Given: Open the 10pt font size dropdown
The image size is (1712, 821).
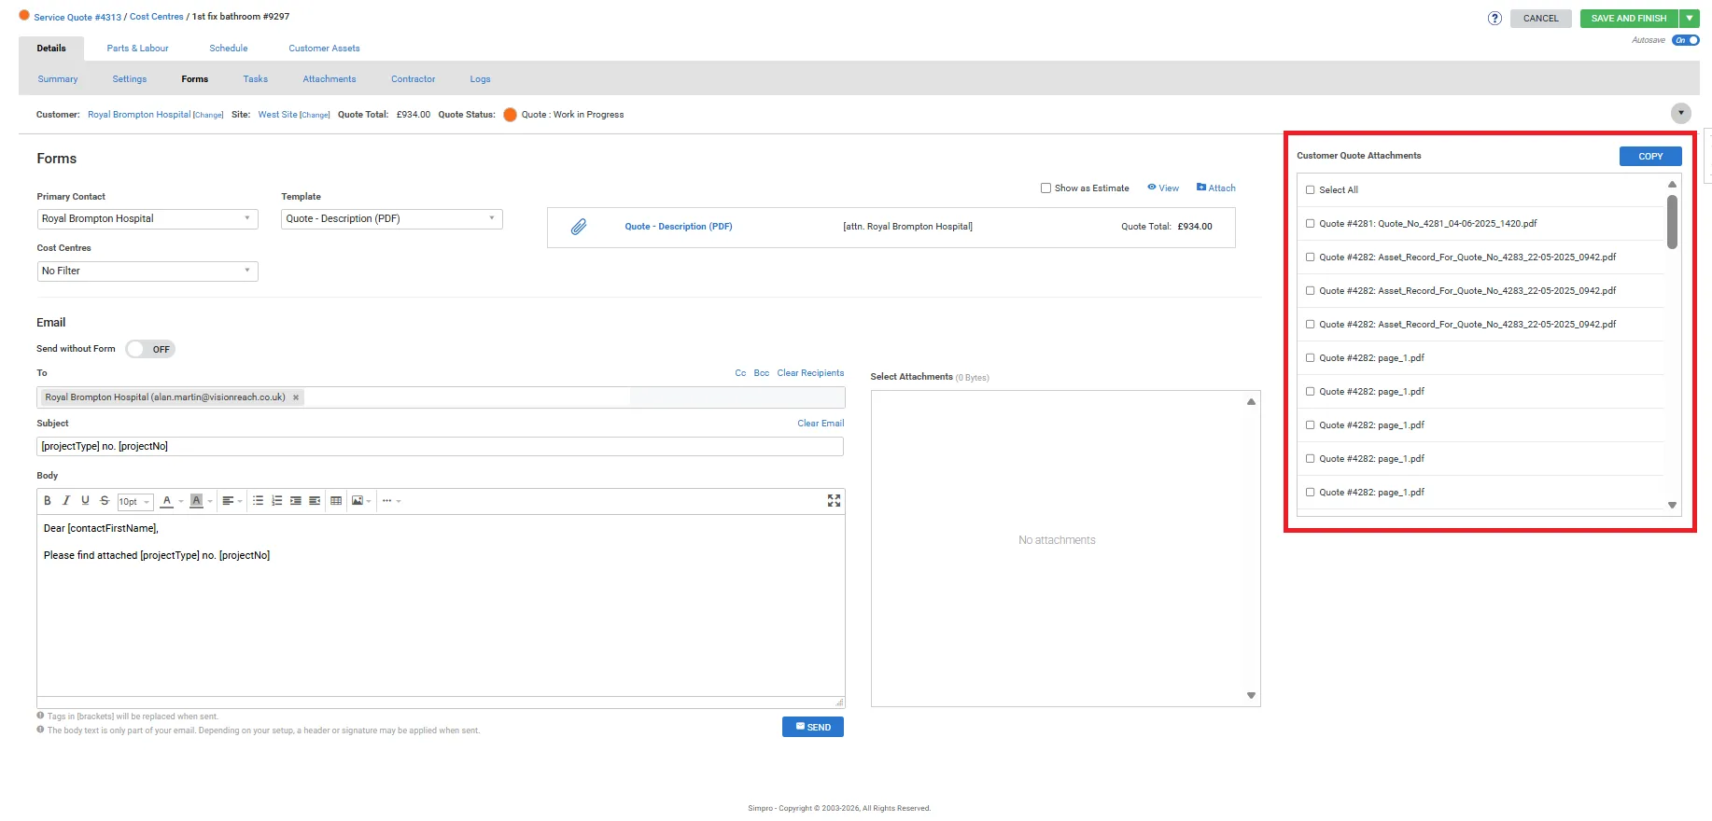Looking at the screenshot, I should point(134,502).
